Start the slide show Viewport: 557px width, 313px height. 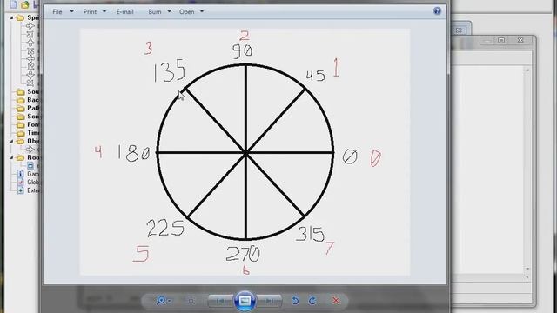[x=245, y=301]
